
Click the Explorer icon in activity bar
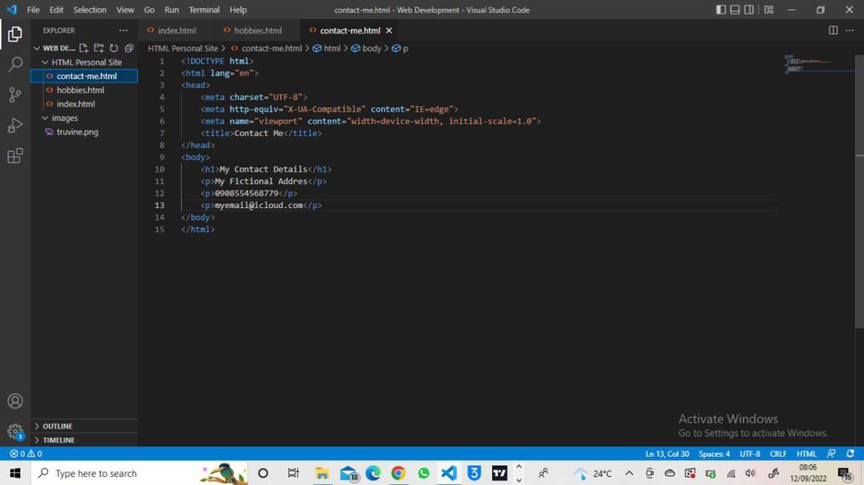tap(14, 34)
